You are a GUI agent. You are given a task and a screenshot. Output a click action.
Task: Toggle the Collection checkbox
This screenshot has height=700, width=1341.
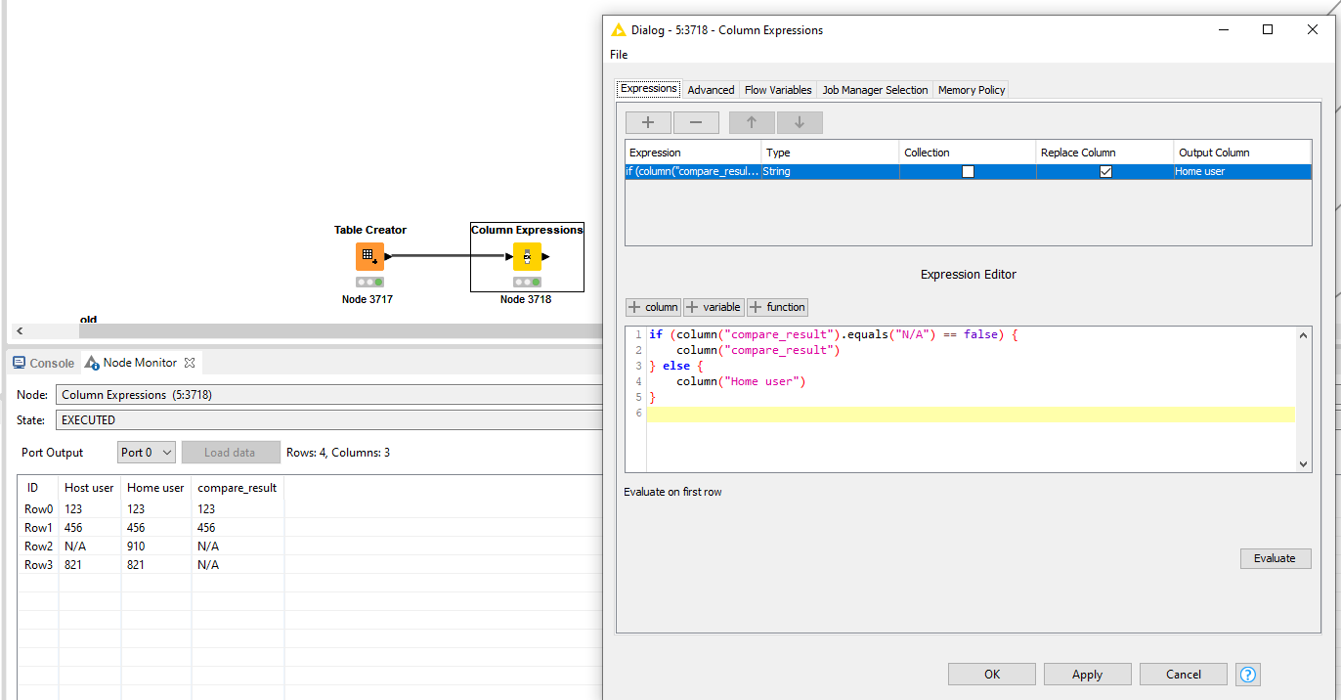968,171
